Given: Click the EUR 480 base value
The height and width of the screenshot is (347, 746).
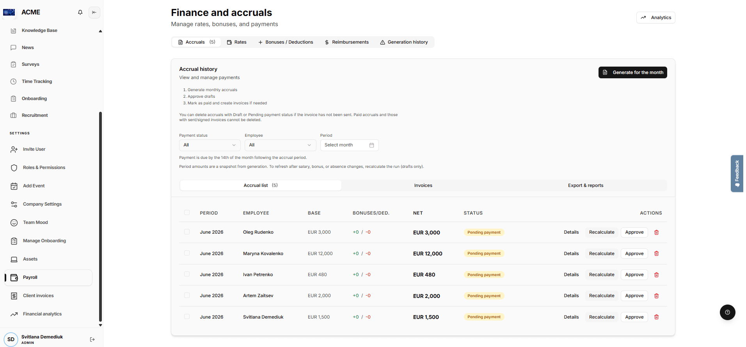Looking at the screenshot, I should coord(317,275).
